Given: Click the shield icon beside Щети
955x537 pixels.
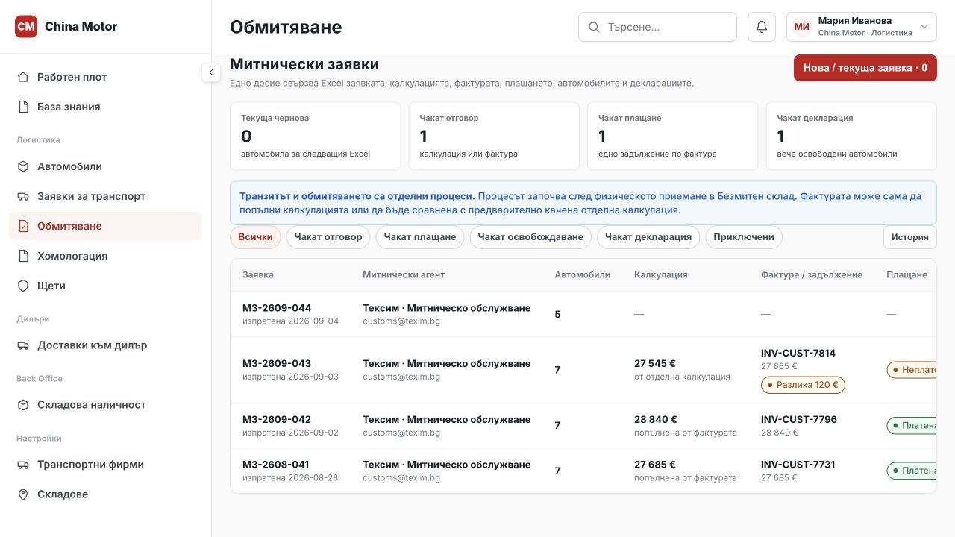Looking at the screenshot, I should click(23, 286).
